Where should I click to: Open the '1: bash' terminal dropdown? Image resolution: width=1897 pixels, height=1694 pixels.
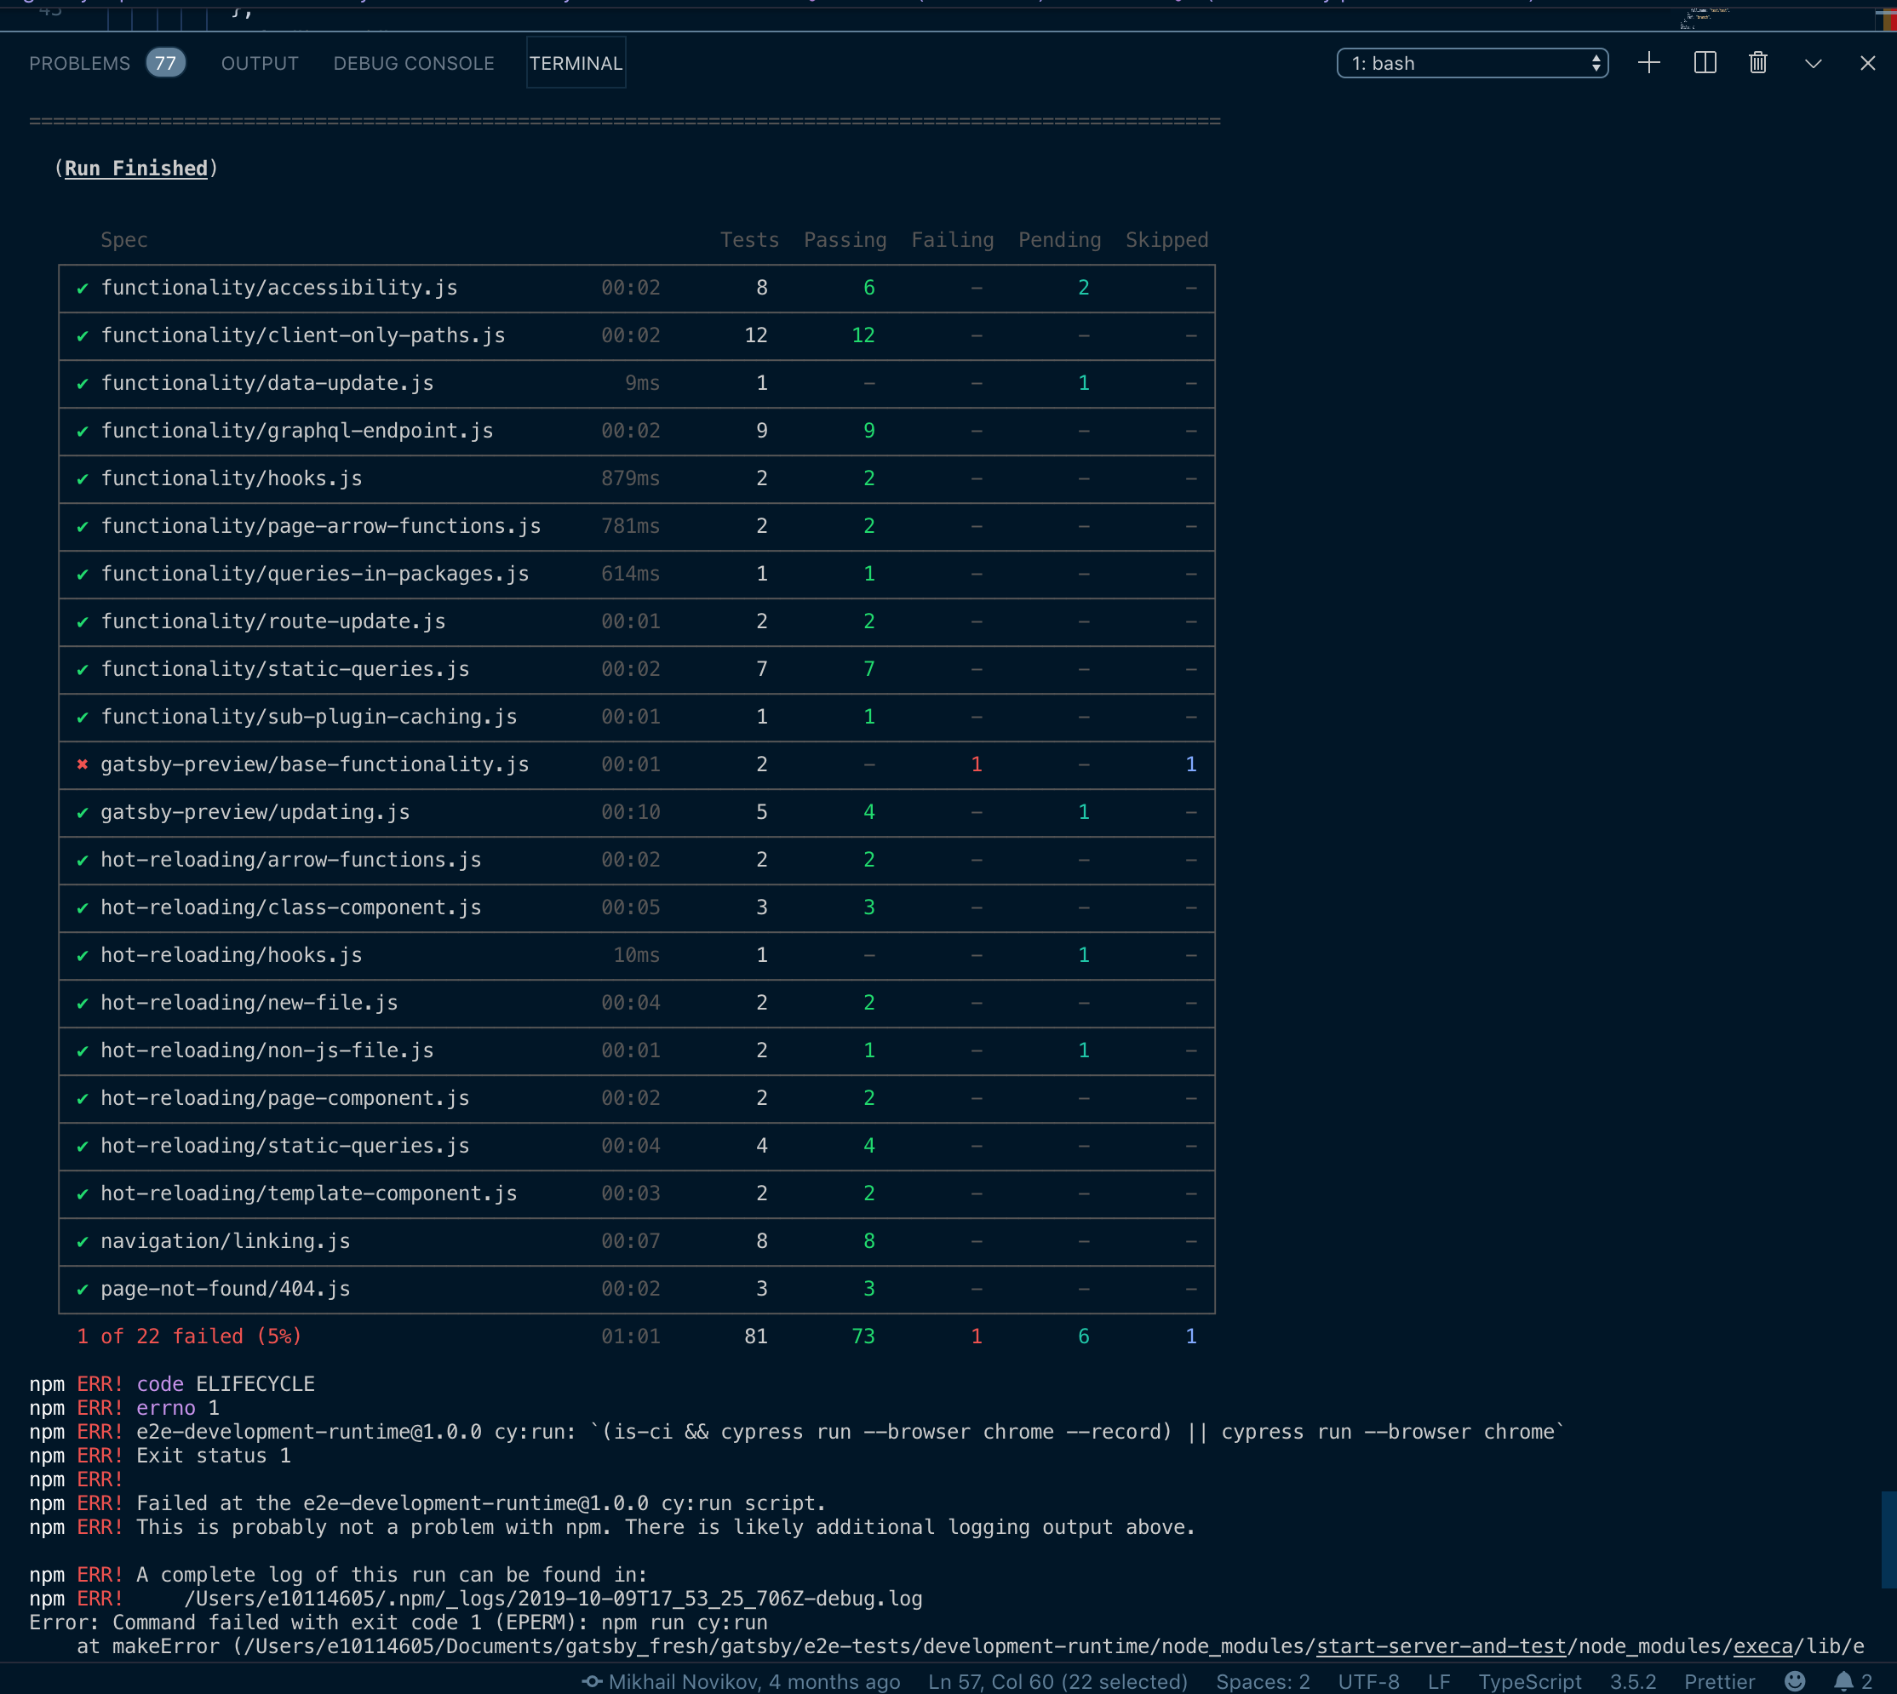[x=1472, y=63]
